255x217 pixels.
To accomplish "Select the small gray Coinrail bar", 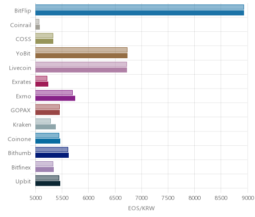I will (37, 27).
